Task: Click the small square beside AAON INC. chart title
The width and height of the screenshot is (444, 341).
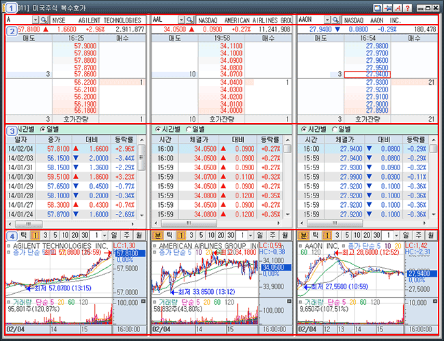Action: [x=301, y=246]
